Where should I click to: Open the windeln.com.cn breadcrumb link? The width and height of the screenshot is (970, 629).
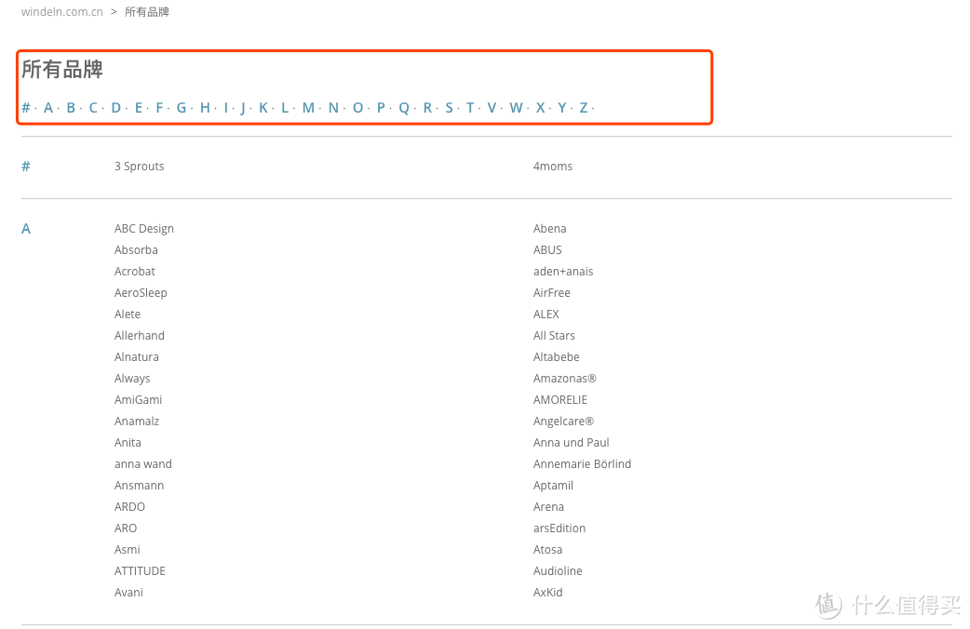click(61, 12)
